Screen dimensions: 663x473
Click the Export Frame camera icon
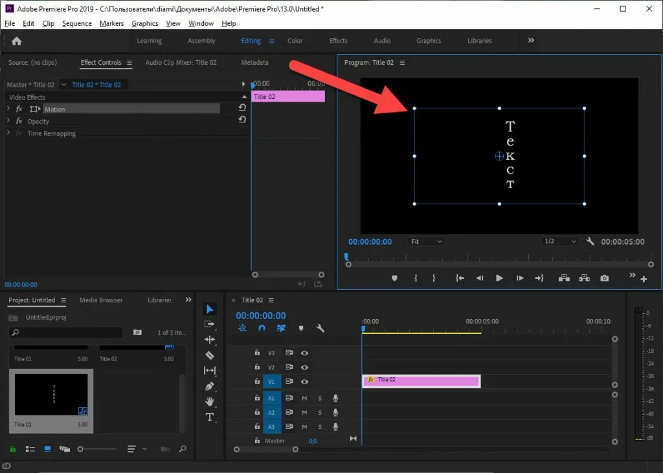pyautogui.click(x=604, y=278)
